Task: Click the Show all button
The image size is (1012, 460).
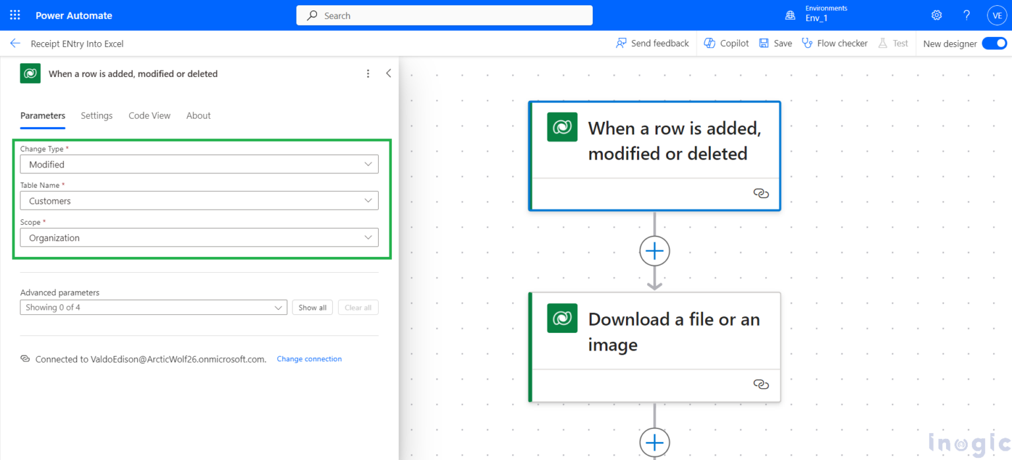Action: coord(312,307)
